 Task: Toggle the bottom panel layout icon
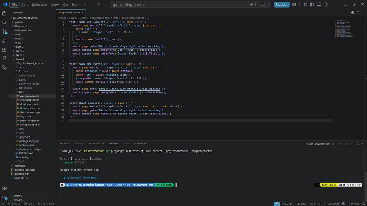(x=318, y=5)
